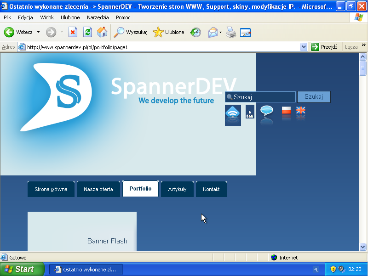Click the Print toolbar icon
This screenshot has height=276, width=368.
pos(231,32)
